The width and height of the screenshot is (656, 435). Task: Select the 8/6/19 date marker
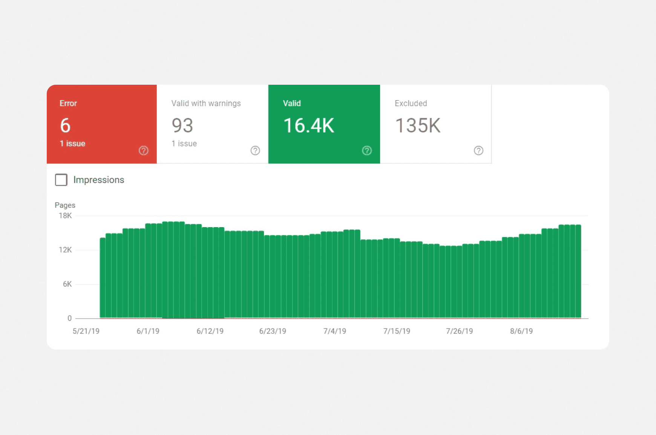(x=521, y=331)
